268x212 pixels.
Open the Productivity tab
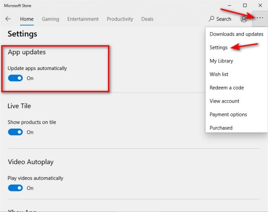[x=120, y=19]
